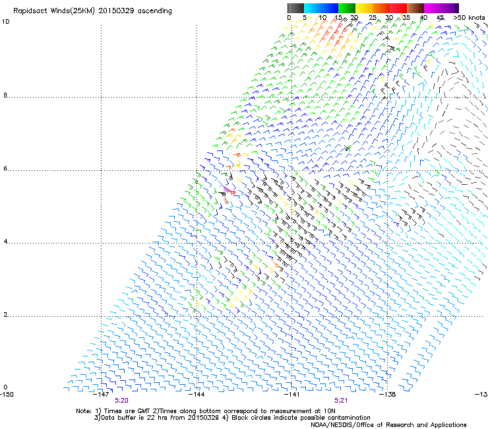Click the purple '5:20' swath time label
Image resolution: width=488 pixels, height=429 pixels.
tap(121, 401)
